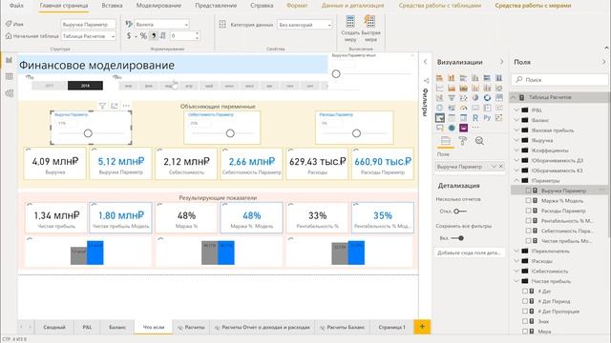Select the pie chart visual icon
The image size is (611, 343).
point(475,97)
